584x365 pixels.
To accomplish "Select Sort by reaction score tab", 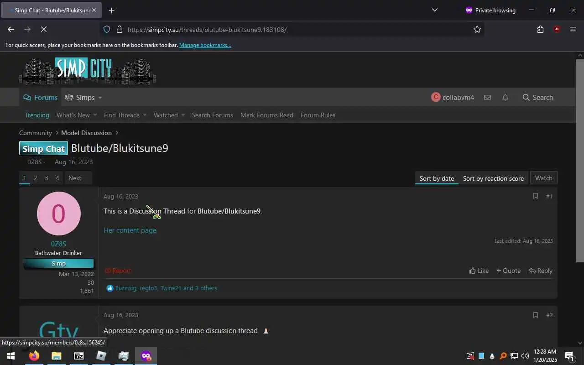I will click(x=493, y=178).
